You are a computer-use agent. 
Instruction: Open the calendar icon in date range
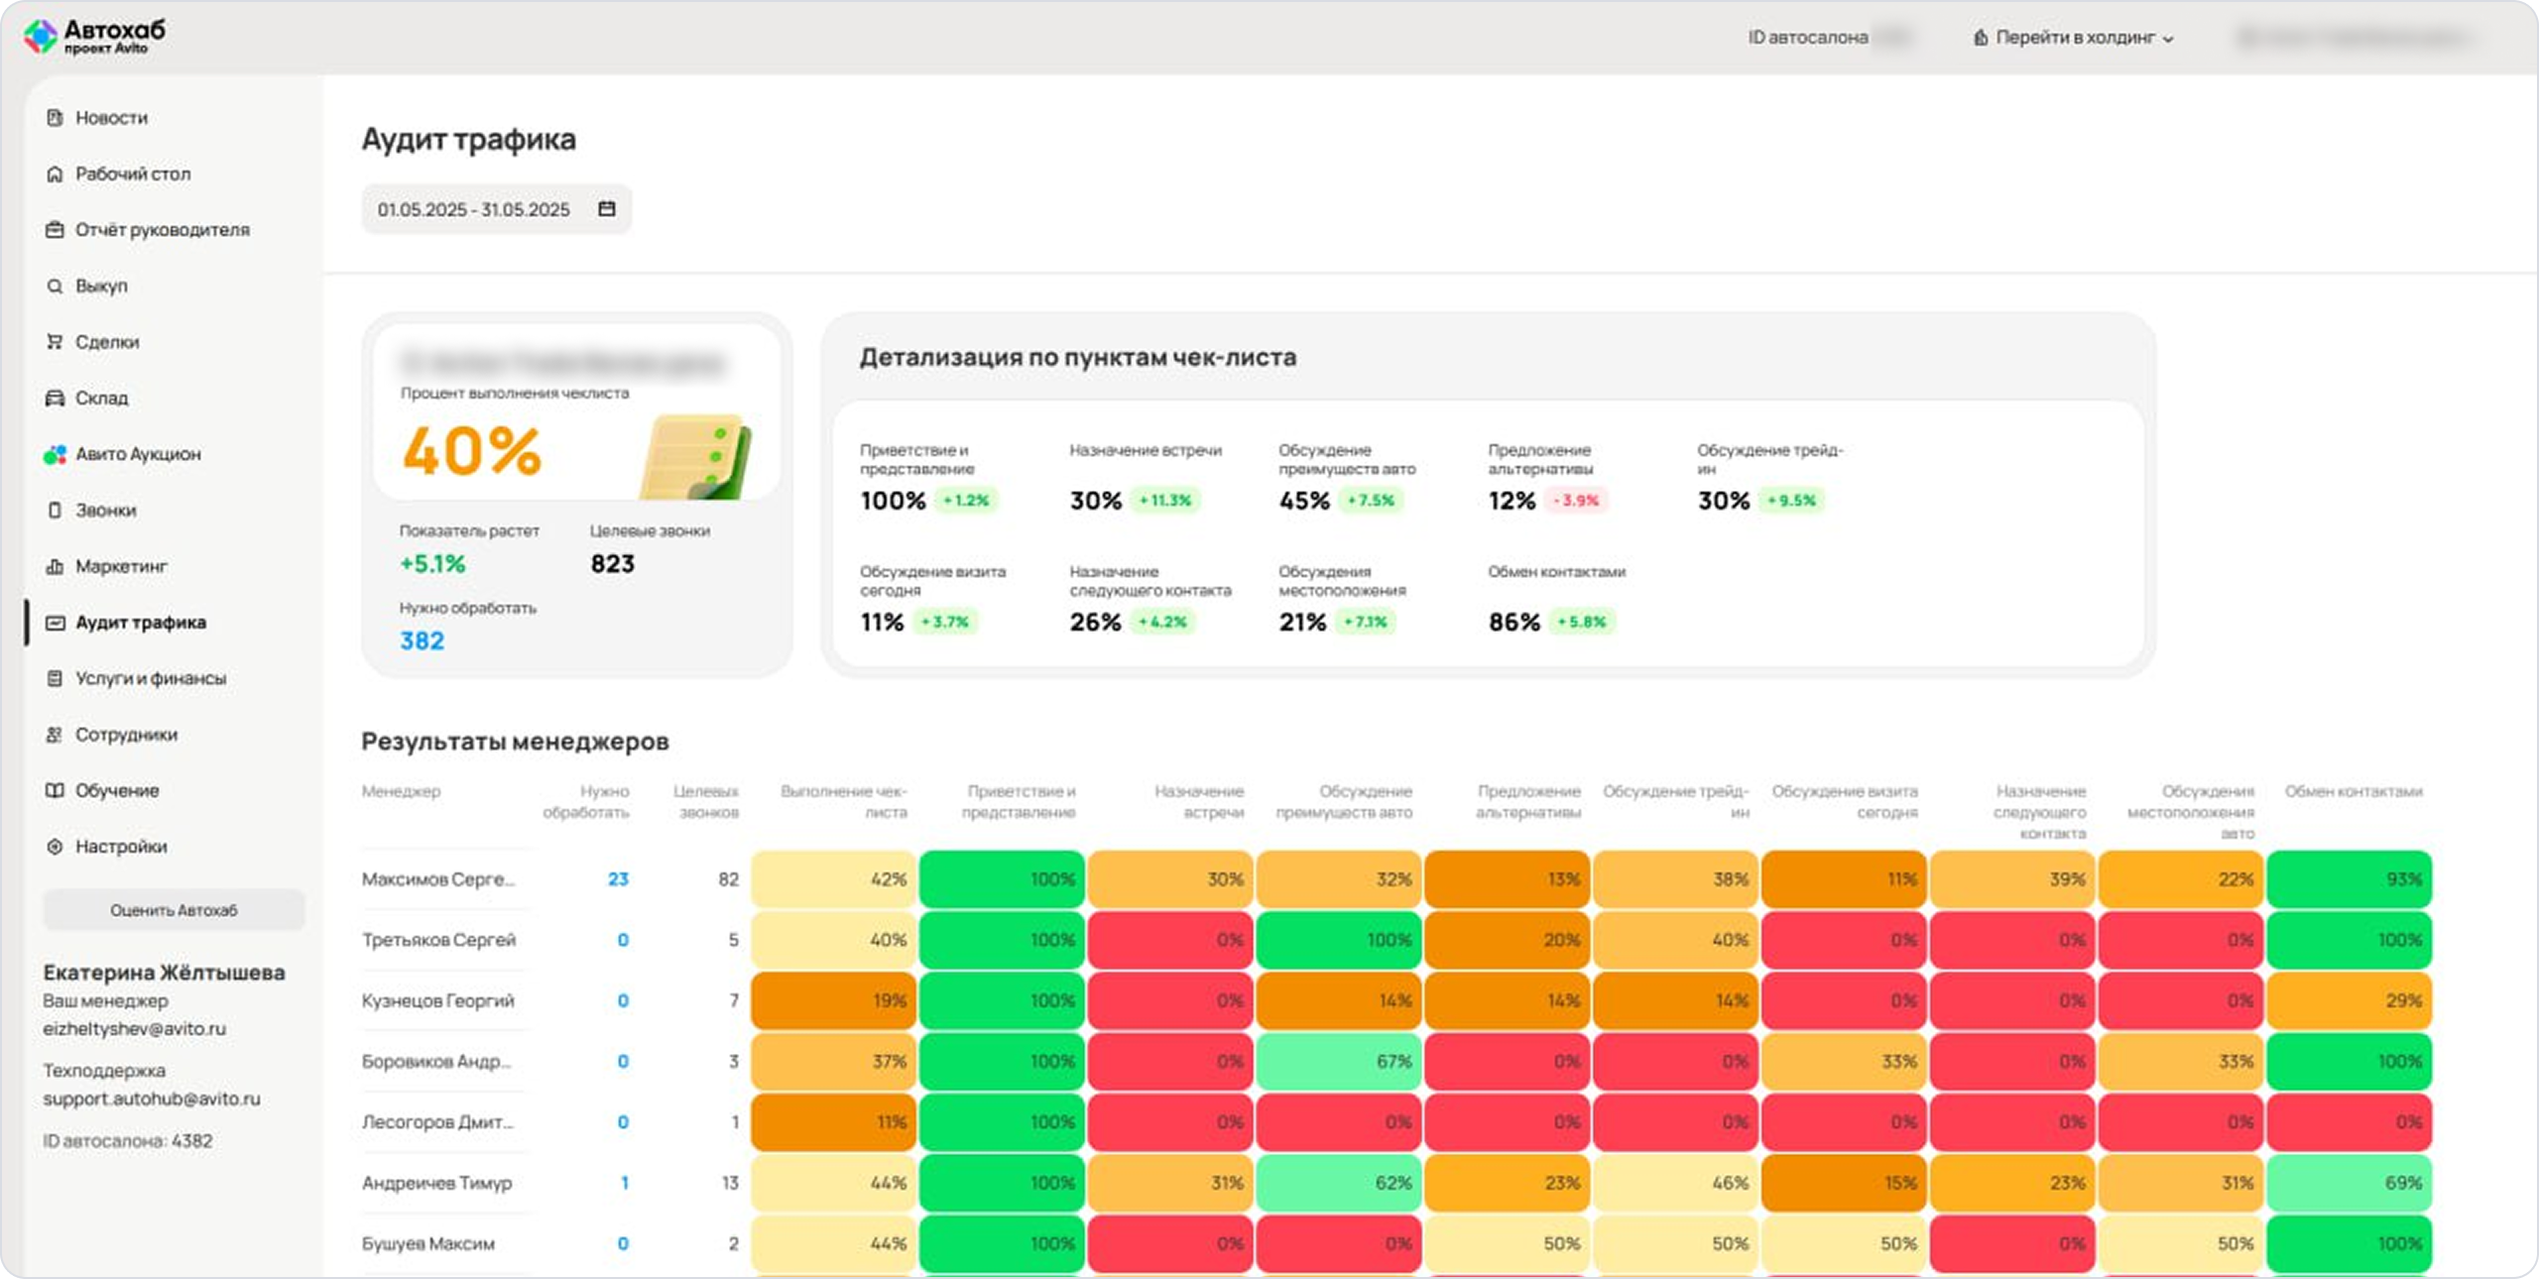(x=606, y=208)
